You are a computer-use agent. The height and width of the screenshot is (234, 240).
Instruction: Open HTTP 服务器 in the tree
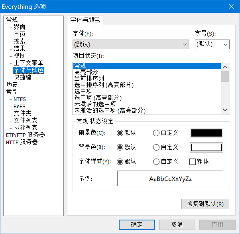[22, 142]
